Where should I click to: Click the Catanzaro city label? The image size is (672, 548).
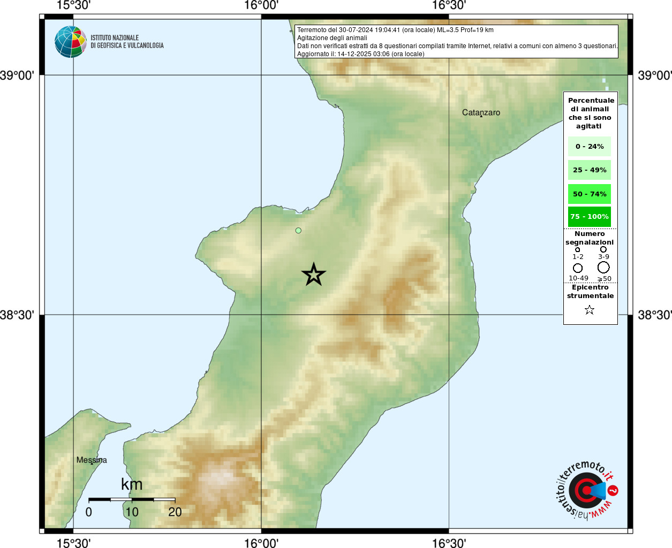[x=481, y=113]
